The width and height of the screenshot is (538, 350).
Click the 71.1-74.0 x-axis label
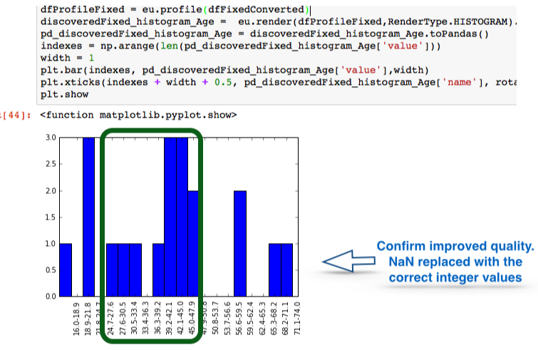(x=297, y=319)
